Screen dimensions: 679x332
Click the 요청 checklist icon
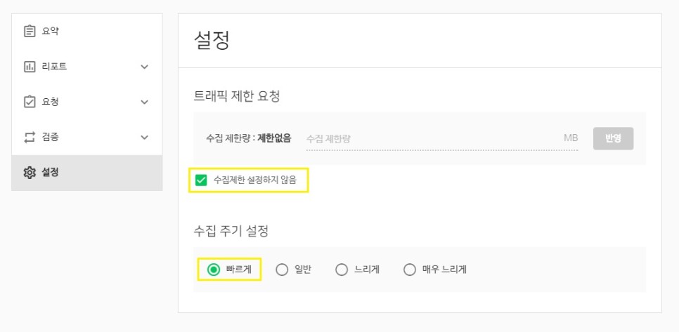coord(30,102)
